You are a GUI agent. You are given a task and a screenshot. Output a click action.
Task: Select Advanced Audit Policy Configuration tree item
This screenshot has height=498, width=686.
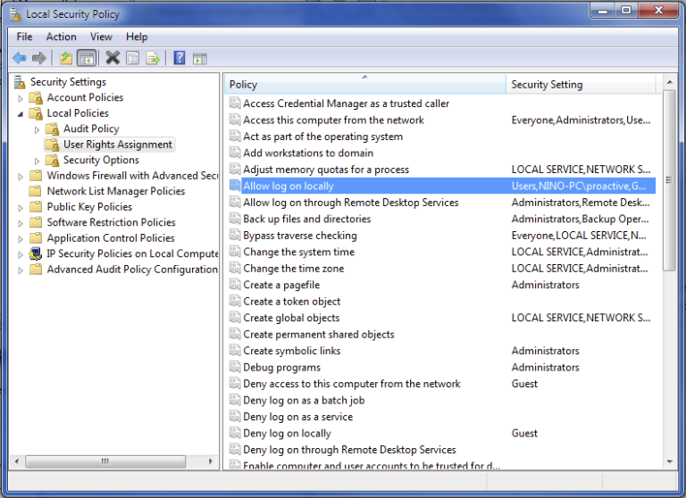132,270
